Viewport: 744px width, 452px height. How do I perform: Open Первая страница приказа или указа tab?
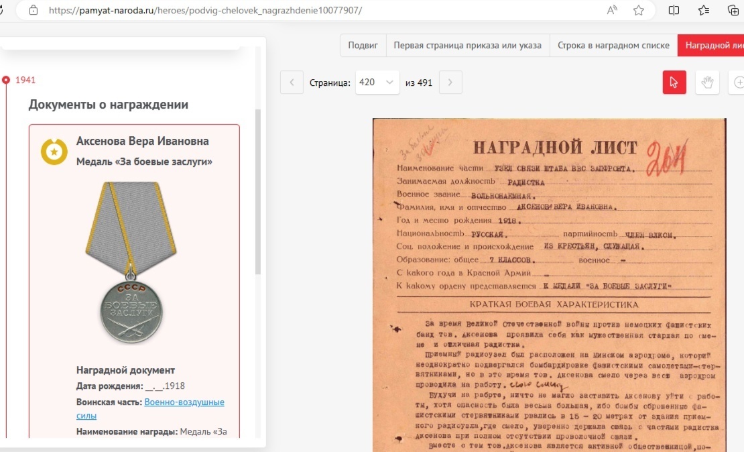click(x=467, y=46)
